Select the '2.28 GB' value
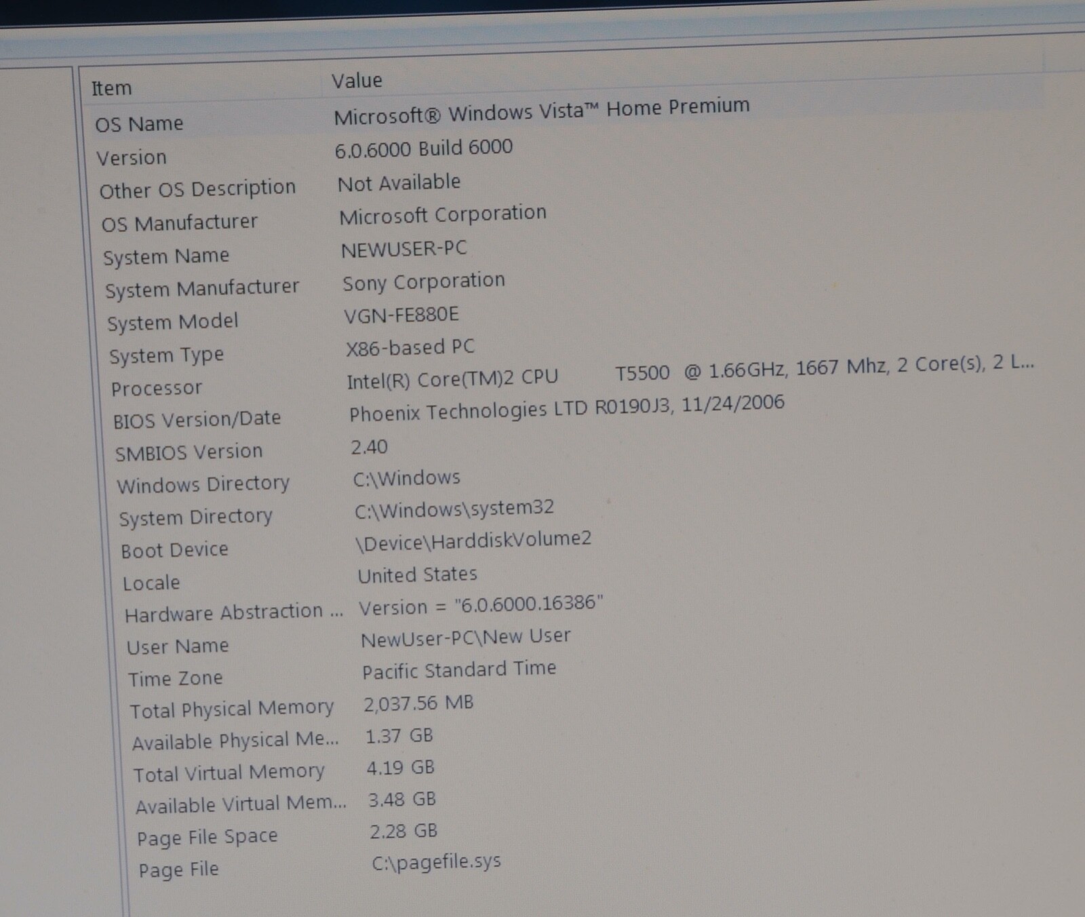Viewport: 1085px width, 917px height. click(x=403, y=832)
